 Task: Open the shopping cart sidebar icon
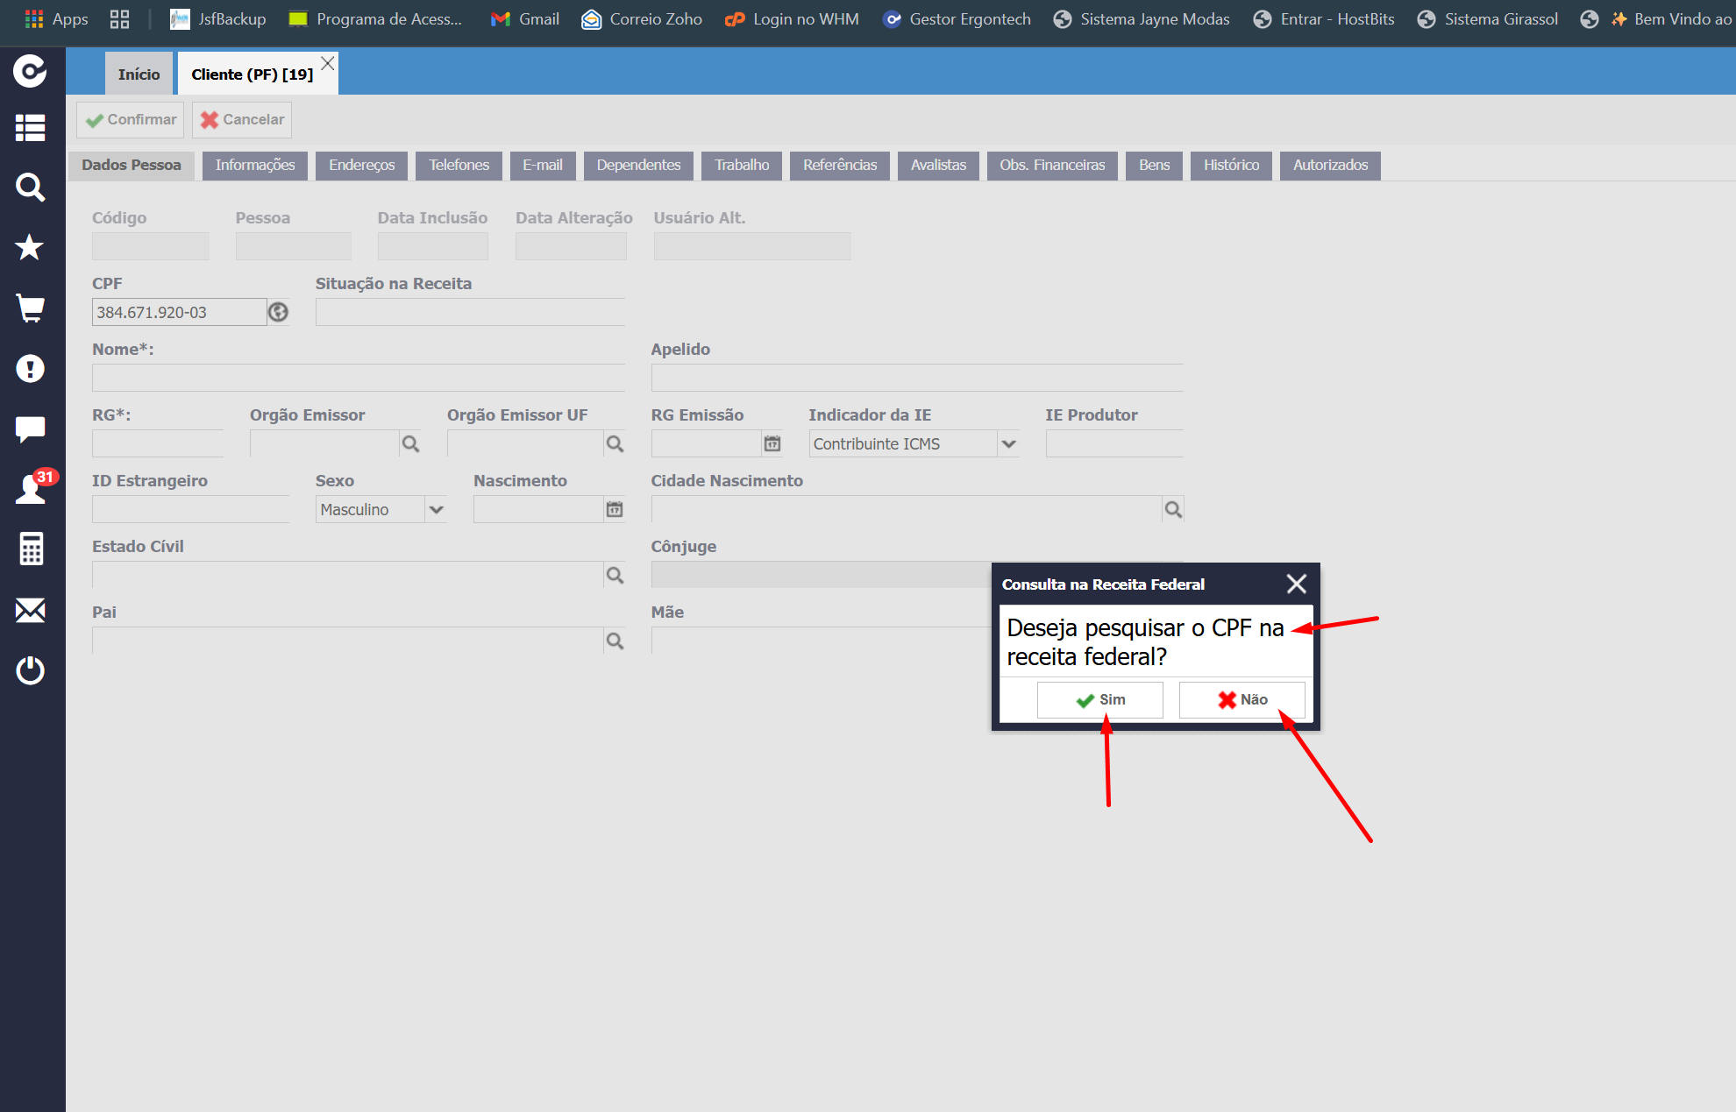click(31, 308)
